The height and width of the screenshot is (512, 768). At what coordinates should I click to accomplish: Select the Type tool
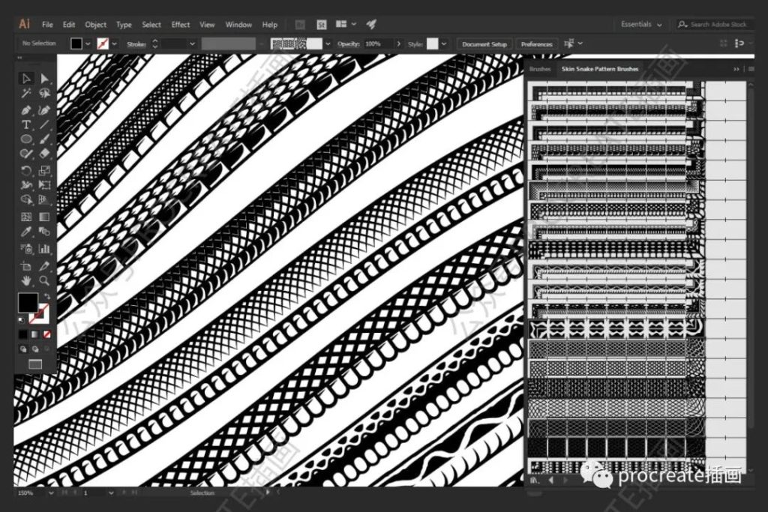pyautogui.click(x=26, y=124)
